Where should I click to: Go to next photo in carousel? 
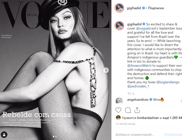point(106,70)
